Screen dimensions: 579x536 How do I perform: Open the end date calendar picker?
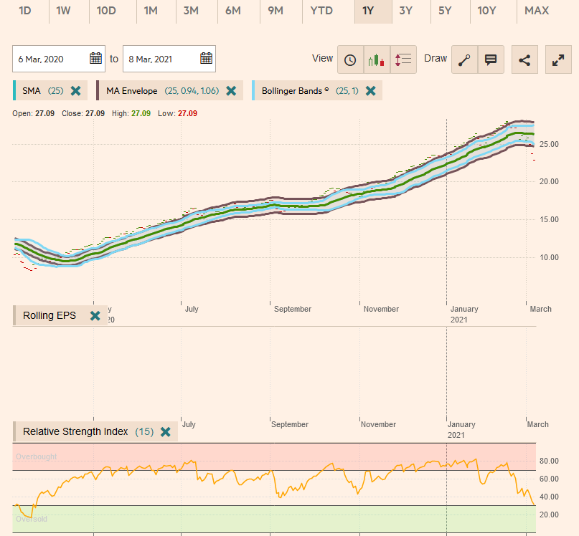[207, 59]
